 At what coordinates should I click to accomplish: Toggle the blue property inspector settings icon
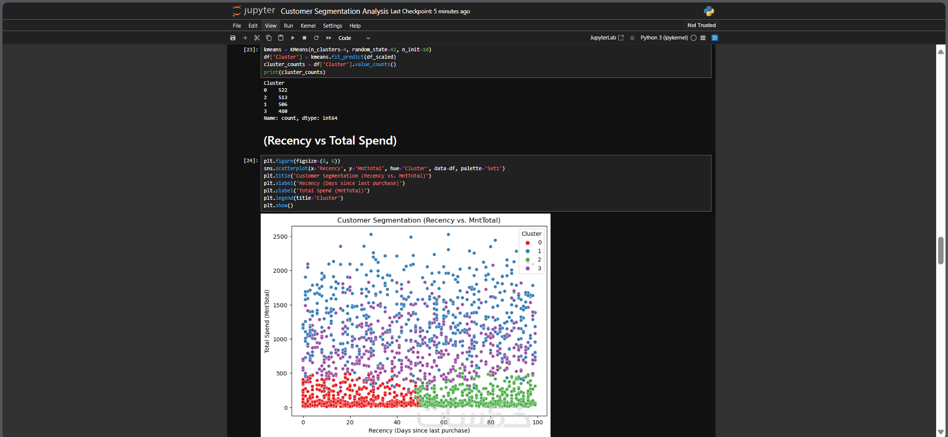coord(714,38)
